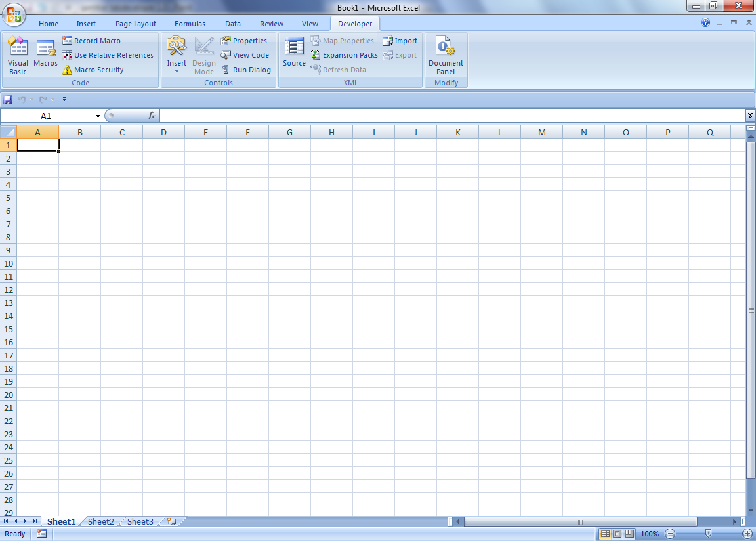
Task: Click the vertical scroll down arrow
Action: click(751, 511)
